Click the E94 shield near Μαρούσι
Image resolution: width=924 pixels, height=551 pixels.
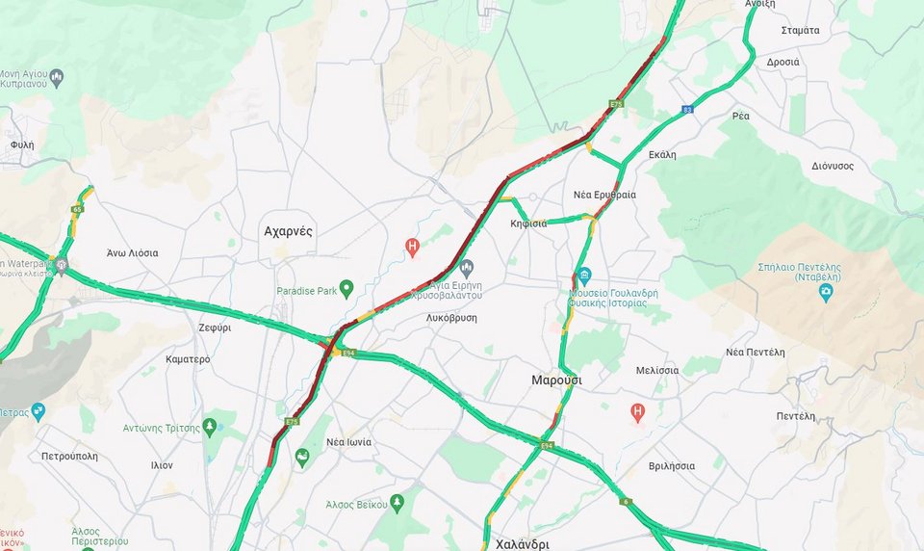[x=547, y=445]
